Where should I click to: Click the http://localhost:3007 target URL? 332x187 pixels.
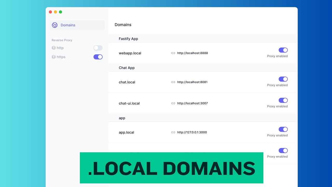[x=192, y=103]
